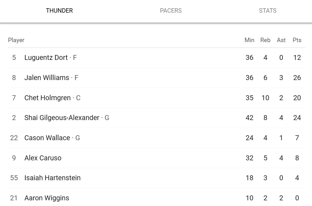Select jersey number 55 in Hartenstein row
Viewport: 312px width, 206px height.
pos(14,178)
